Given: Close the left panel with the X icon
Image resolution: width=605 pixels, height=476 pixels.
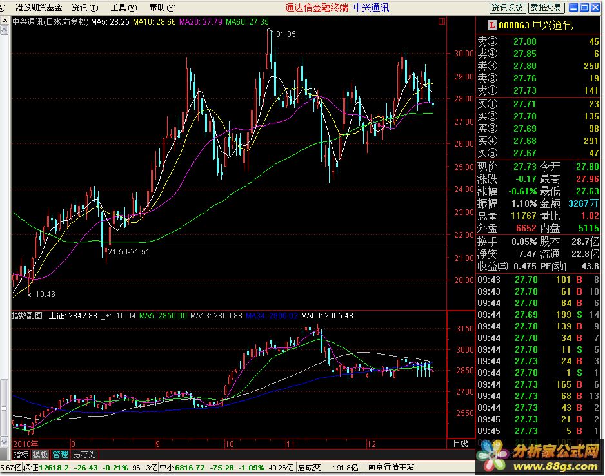Looking at the screenshot, I should tap(5, 21).
